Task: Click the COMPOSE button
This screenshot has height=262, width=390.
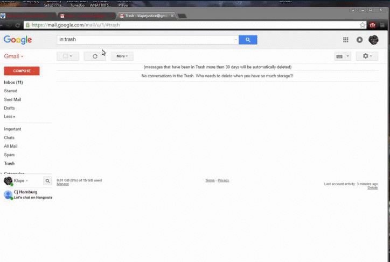Action: (x=22, y=71)
